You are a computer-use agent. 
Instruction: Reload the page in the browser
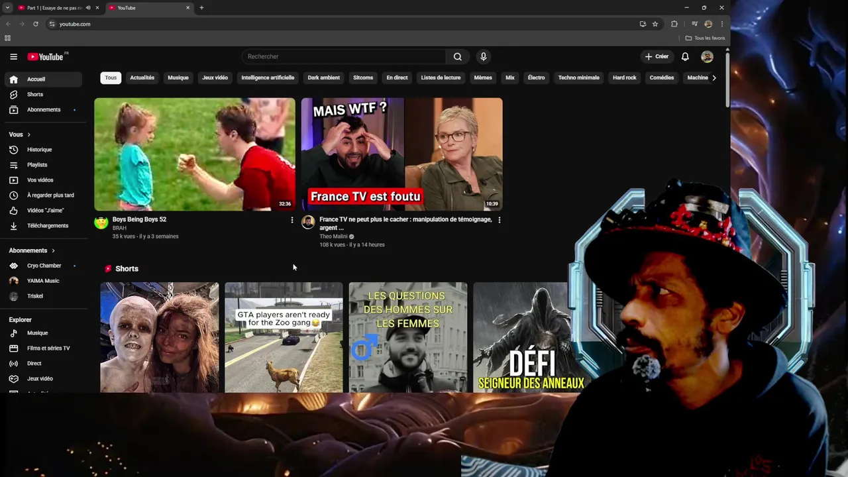[x=36, y=24]
